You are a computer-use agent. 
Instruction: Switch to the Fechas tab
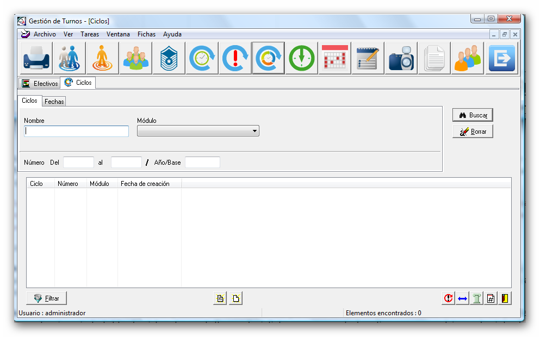(x=54, y=102)
